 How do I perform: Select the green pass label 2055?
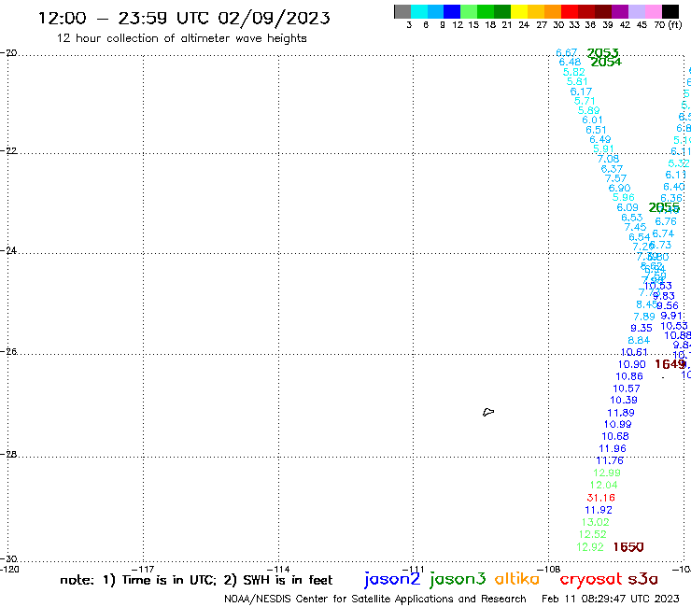coord(664,207)
